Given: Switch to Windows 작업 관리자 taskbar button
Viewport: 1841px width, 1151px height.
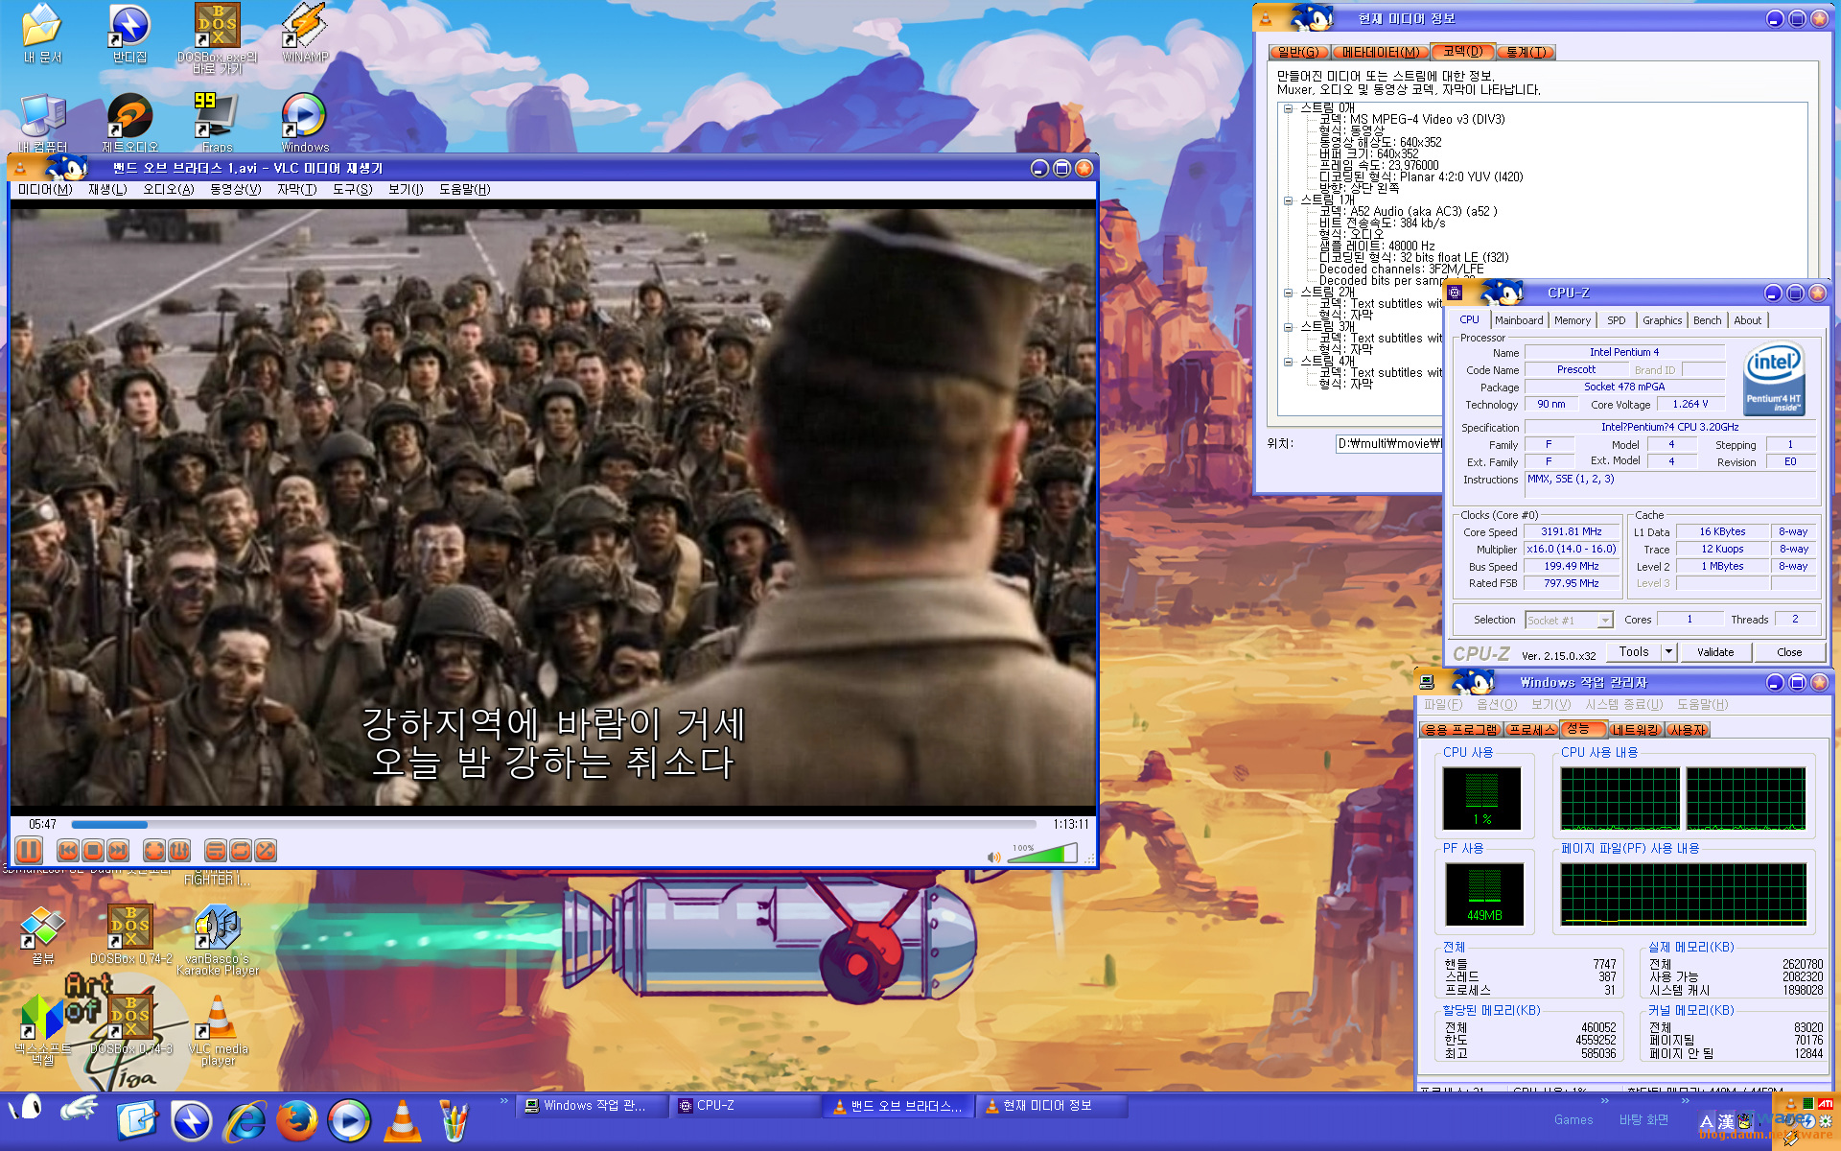Looking at the screenshot, I should [x=592, y=1106].
